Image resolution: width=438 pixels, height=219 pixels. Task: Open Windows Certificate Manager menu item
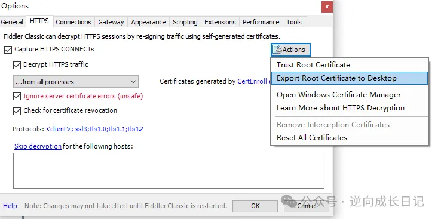pyautogui.click(x=350, y=95)
